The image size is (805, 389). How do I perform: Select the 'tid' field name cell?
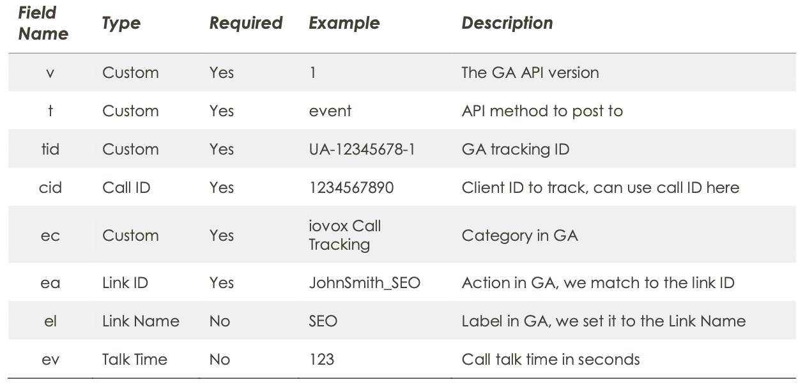click(50, 149)
